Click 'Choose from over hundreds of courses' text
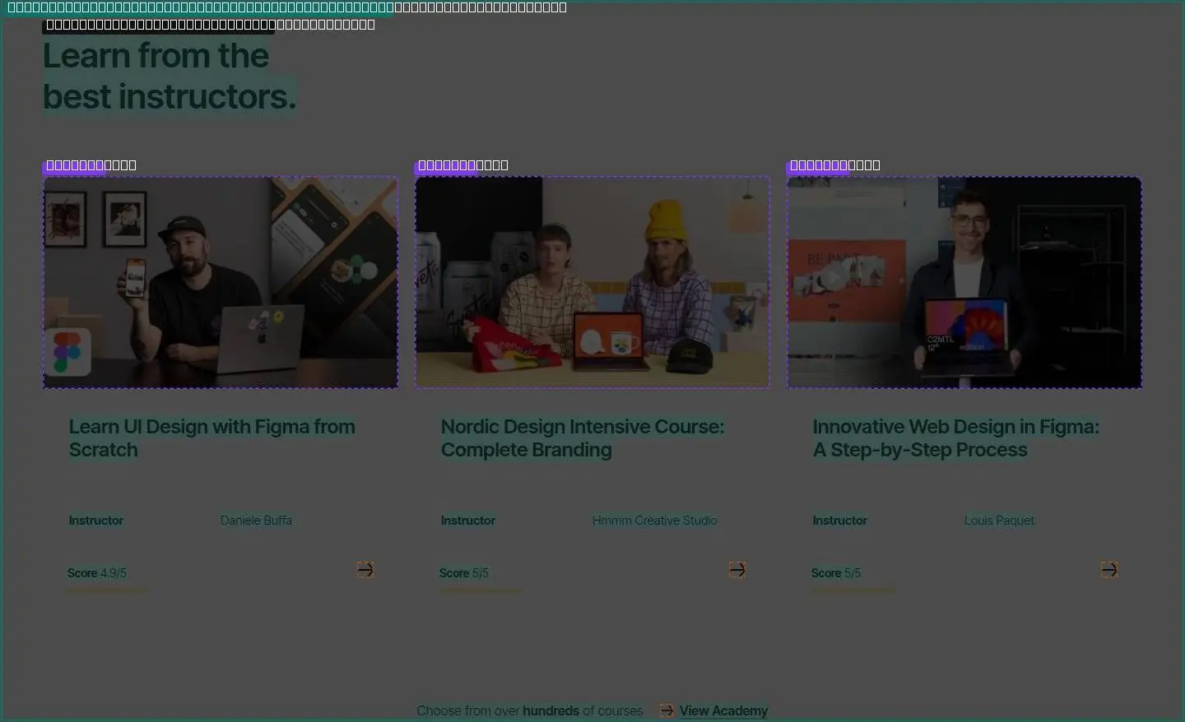The height and width of the screenshot is (722, 1185). (530, 710)
